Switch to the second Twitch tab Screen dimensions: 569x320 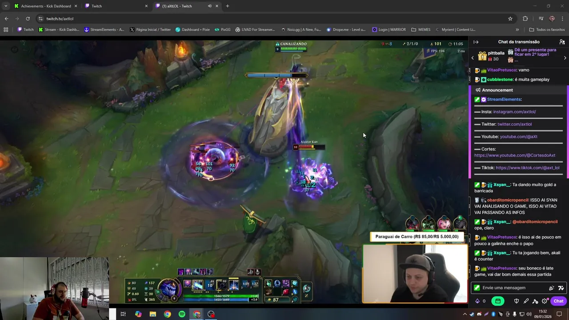coord(116,6)
